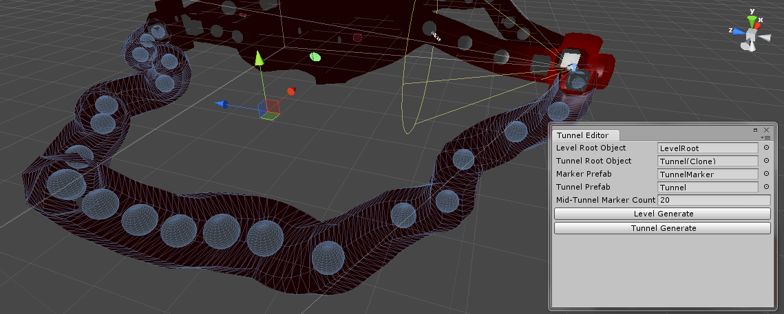Grab the red X-axis arrow of move gizmo

[x=291, y=91]
